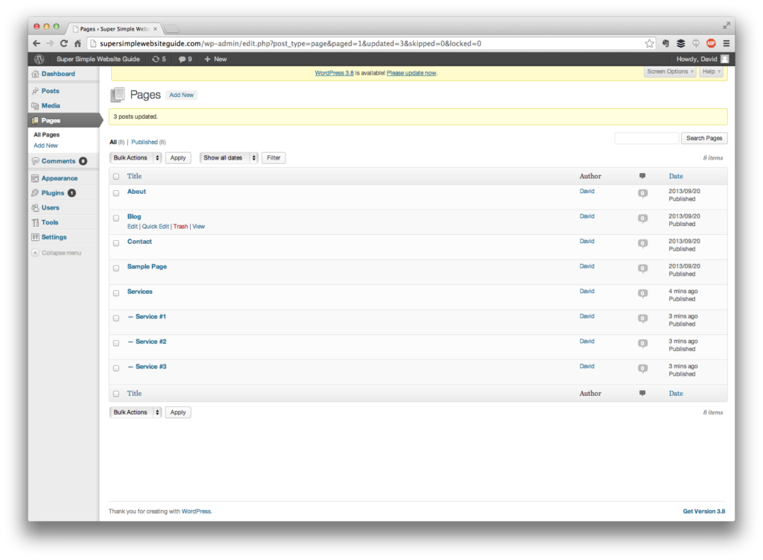Check the Blog page checkbox
This screenshot has width=763, height=560.
pyautogui.click(x=116, y=218)
